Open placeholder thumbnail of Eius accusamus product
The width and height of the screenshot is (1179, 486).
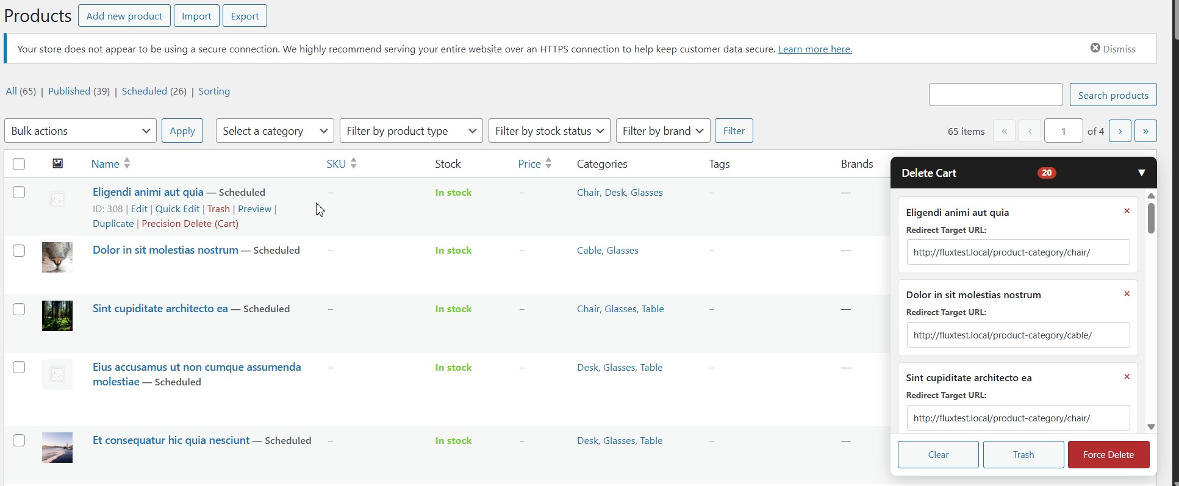coord(57,374)
